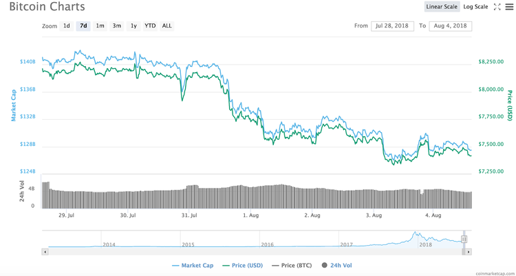
Task: Click the Market Cap axis title
Action: pyautogui.click(x=14, y=107)
